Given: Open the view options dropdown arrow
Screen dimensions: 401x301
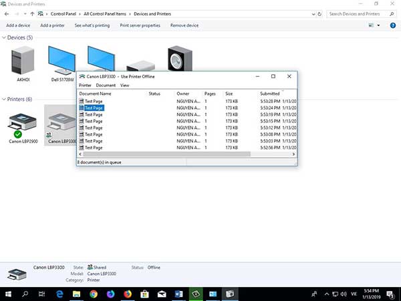Looking at the screenshot, I should [x=378, y=25].
